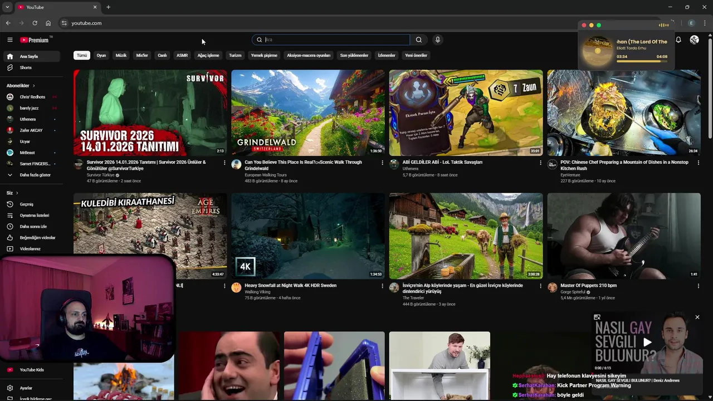
Task: Select the Mix'ler filter chip
Action: [142, 55]
